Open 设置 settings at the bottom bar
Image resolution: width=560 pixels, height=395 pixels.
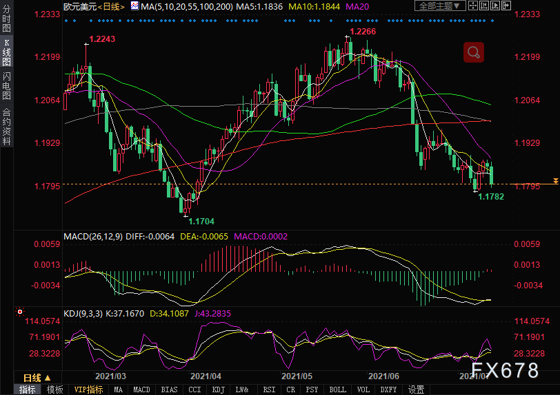(416, 389)
